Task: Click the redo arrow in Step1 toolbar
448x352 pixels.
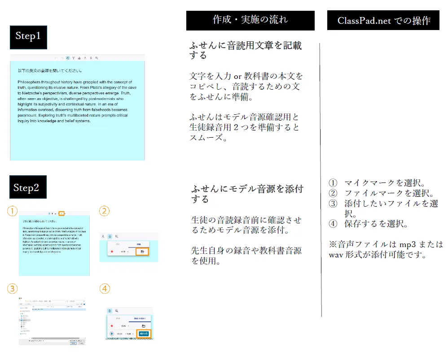Action: click(61, 58)
